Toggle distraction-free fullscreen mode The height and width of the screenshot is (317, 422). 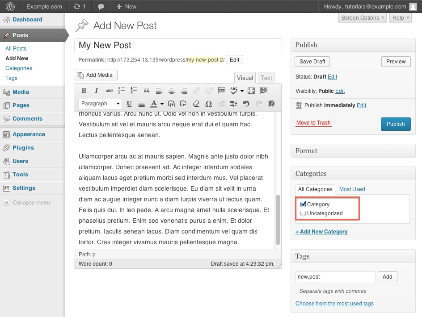tap(251, 91)
